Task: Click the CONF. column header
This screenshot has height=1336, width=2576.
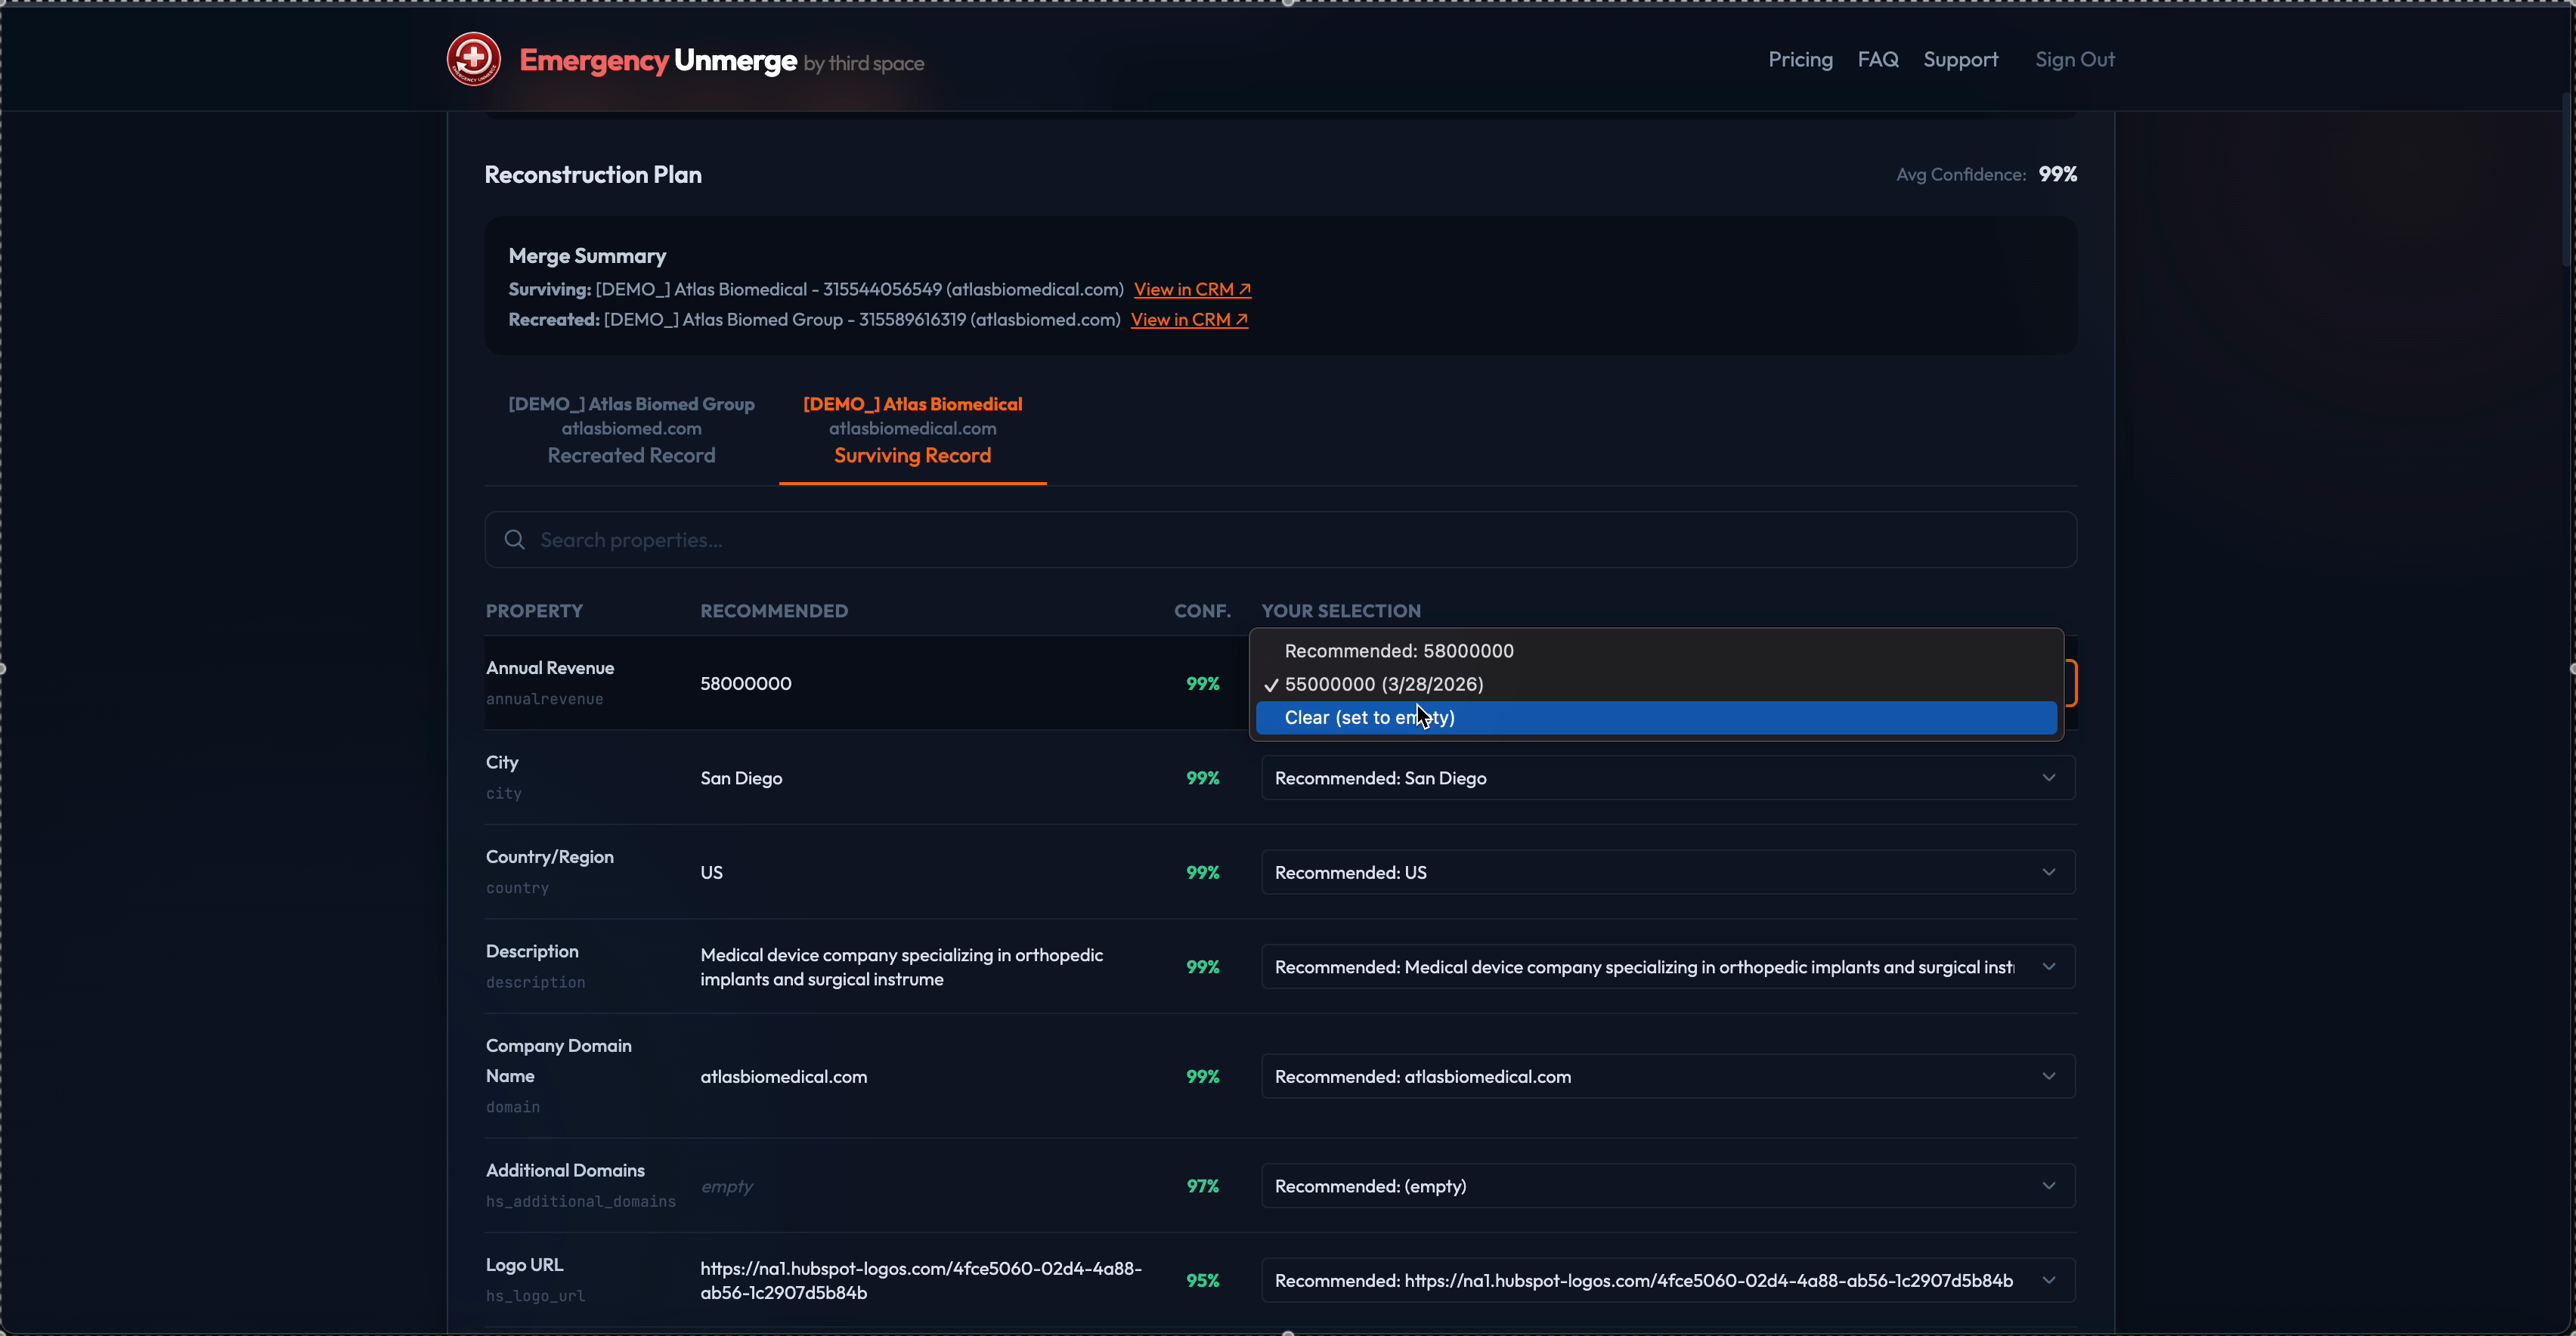Action: (1202, 611)
